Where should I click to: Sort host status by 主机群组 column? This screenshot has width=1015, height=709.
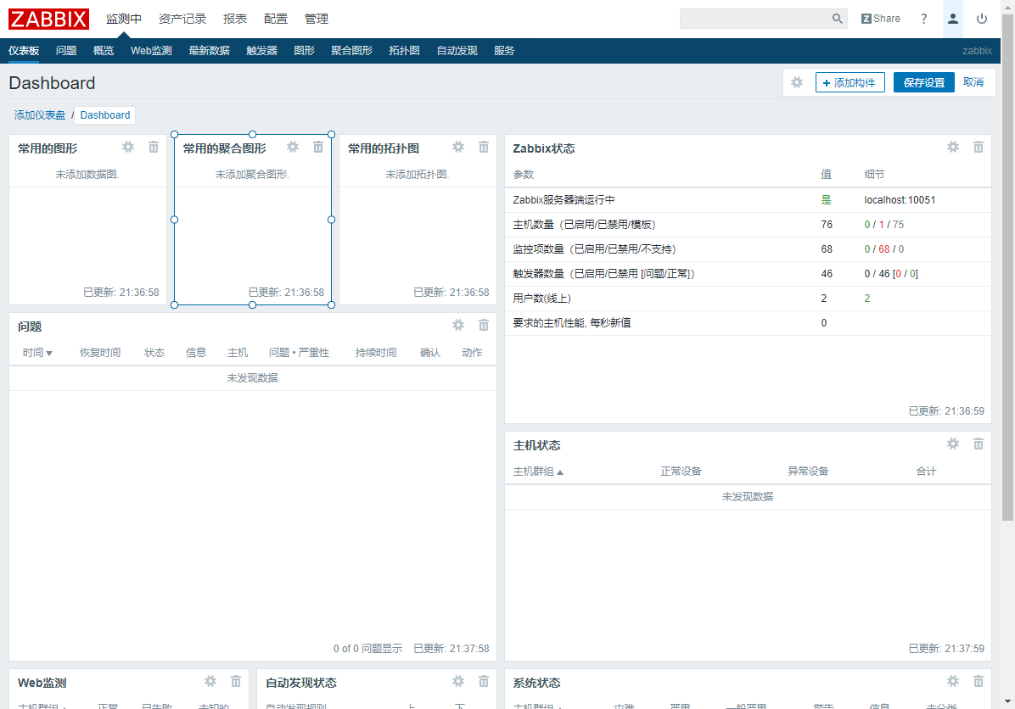click(538, 471)
